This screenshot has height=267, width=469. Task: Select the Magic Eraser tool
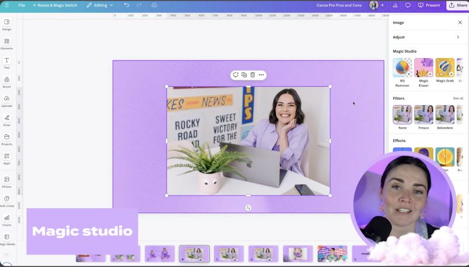coord(423,72)
